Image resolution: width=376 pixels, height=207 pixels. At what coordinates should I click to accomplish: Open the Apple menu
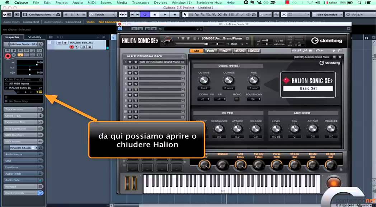[7, 3]
